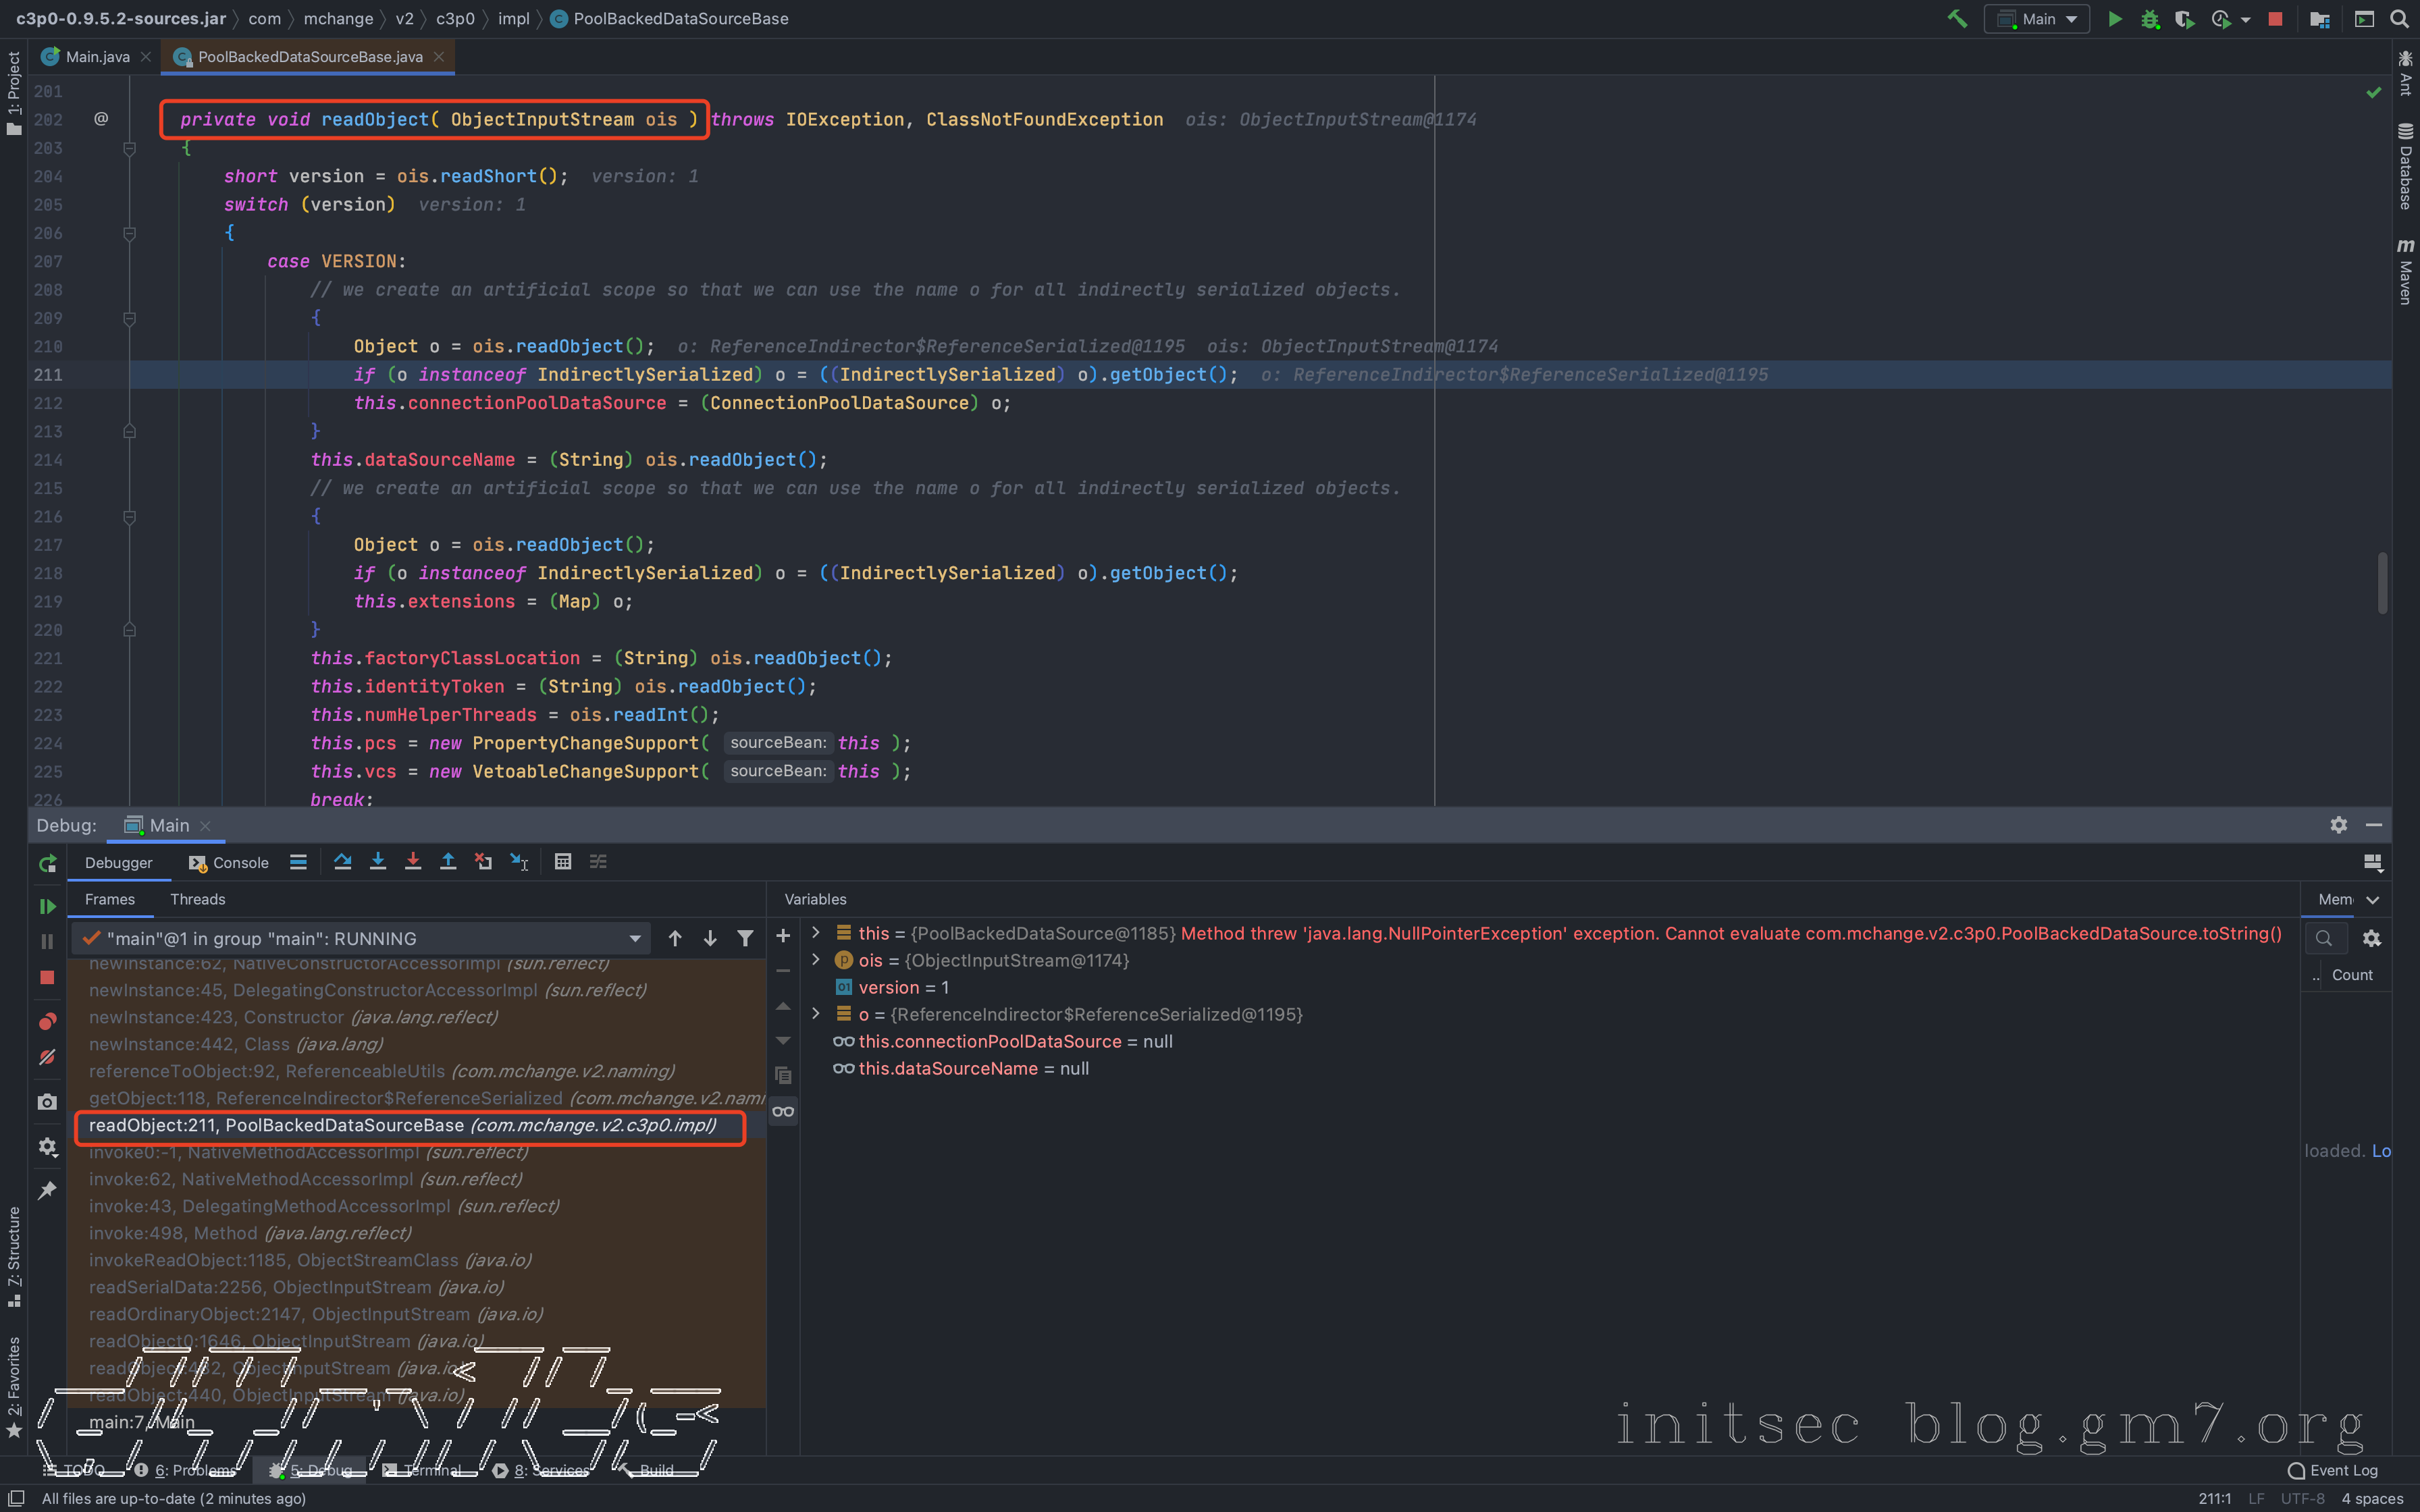Open the View Breakpoints icon

pos(47,1021)
